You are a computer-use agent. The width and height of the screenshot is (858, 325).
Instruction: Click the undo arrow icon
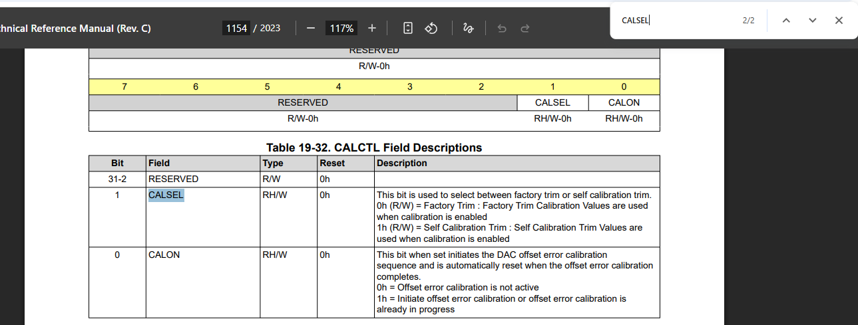[502, 28]
